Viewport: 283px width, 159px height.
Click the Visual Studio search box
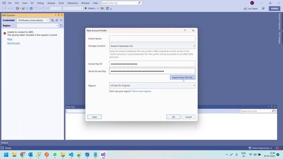122,3
